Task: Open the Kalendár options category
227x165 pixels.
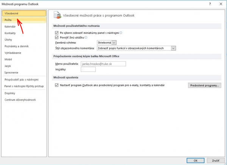Action: [x=24, y=27]
